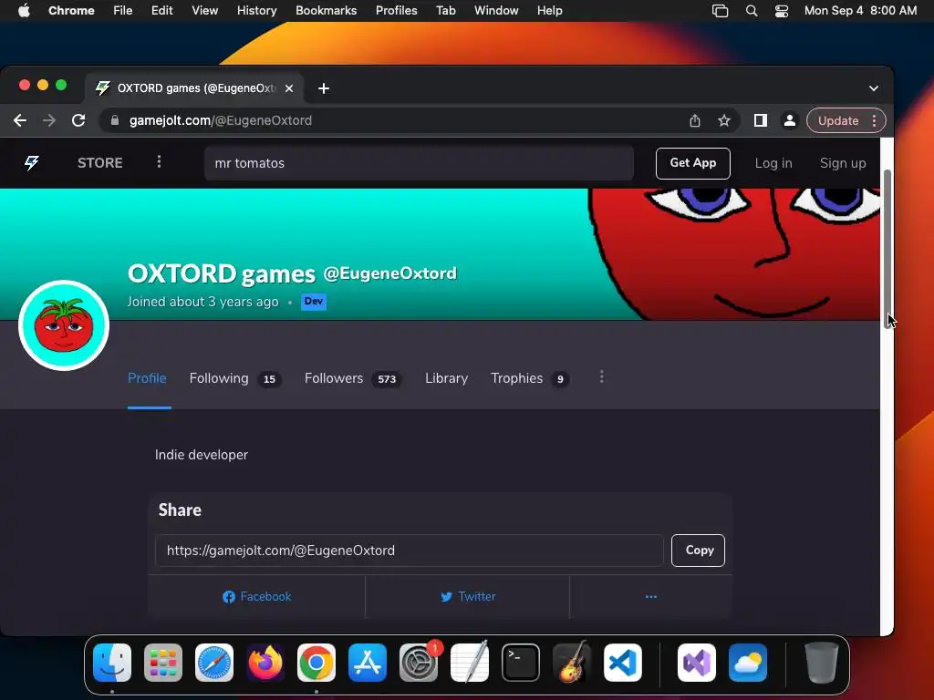Reload the page

(78, 120)
